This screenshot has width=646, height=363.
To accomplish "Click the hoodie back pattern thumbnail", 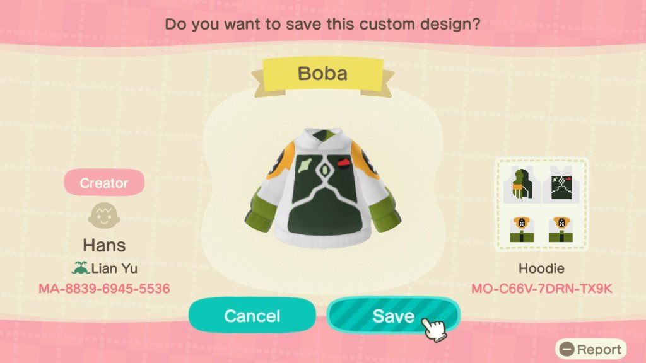I will tap(521, 185).
